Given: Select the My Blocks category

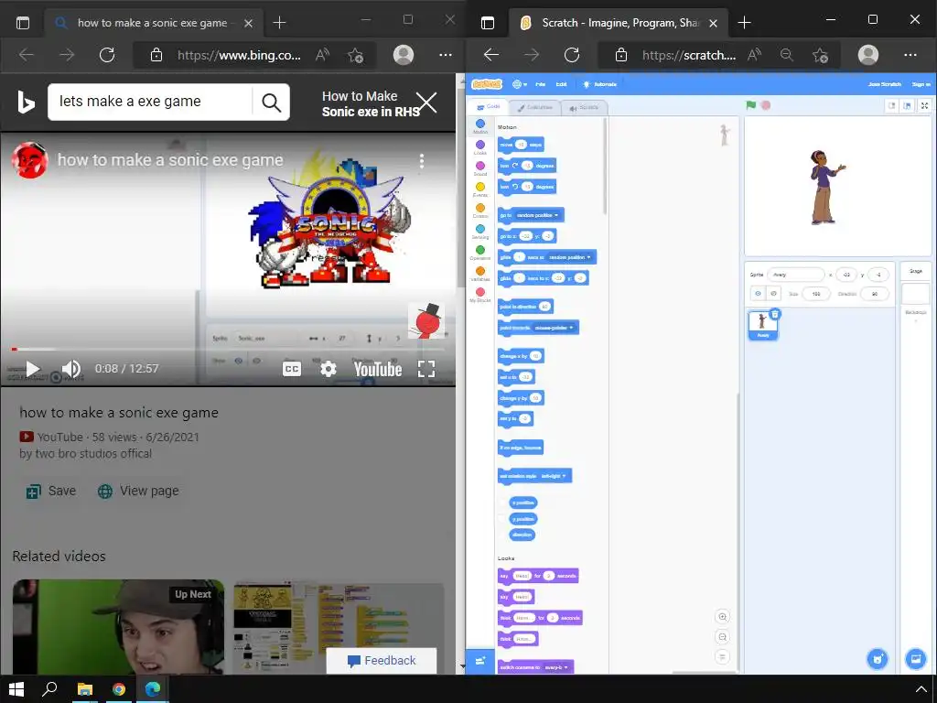Looking at the screenshot, I should coord(480,295).
